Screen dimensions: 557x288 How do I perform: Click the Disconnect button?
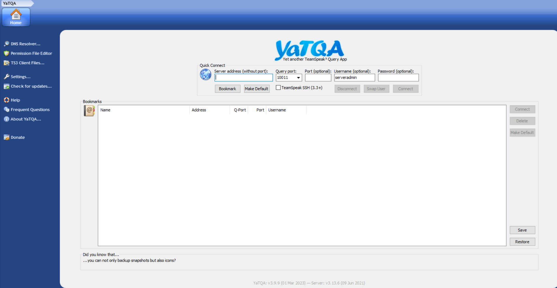(x=347, y=89)
